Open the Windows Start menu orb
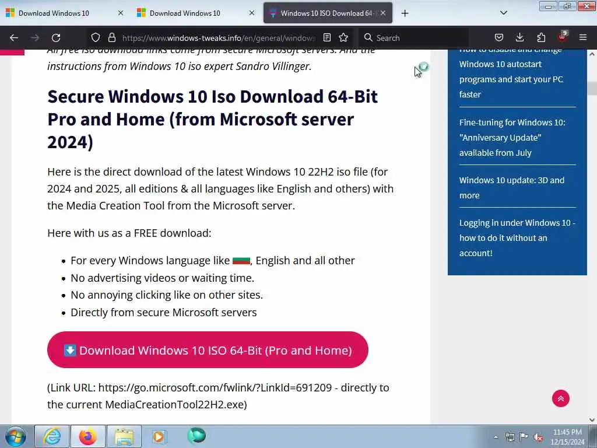This screenshot has width=597, height=448. (16, 436)
